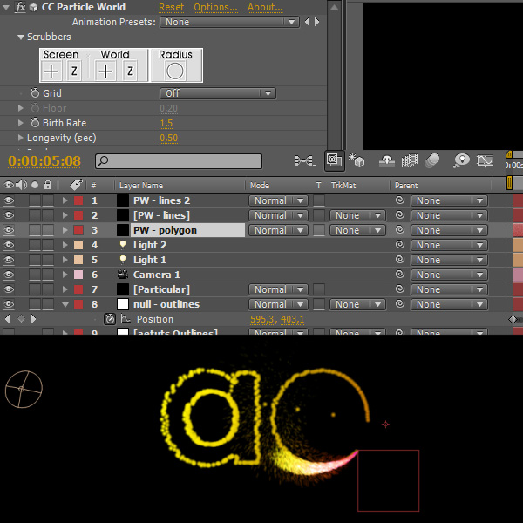The image size is (523, 523).
Task: Open TrkMat dropdown for [PW - lines]
Action: click(357, 215)
